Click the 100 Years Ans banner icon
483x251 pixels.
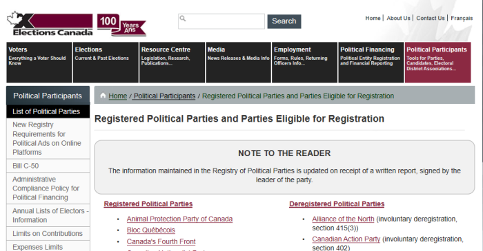(121, 25)
